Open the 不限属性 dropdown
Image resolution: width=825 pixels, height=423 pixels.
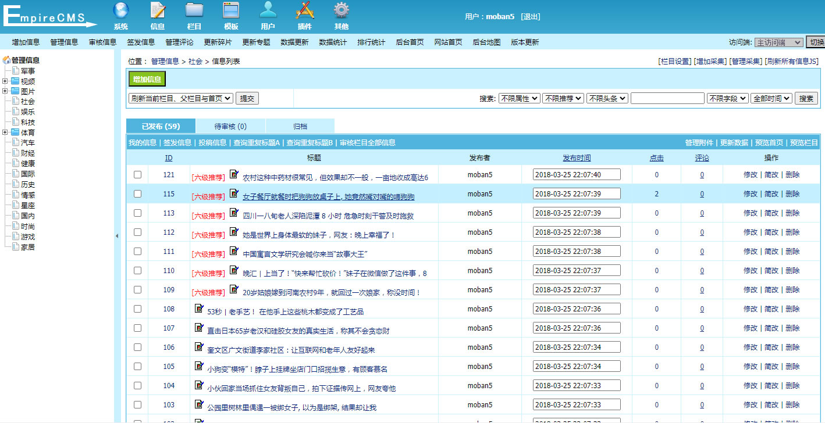(519, 99)
